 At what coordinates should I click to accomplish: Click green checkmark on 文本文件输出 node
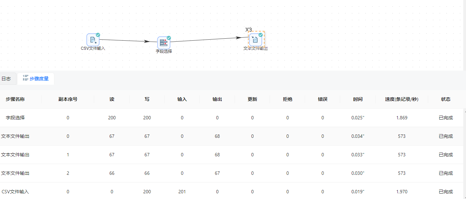[x=261, y=35]
